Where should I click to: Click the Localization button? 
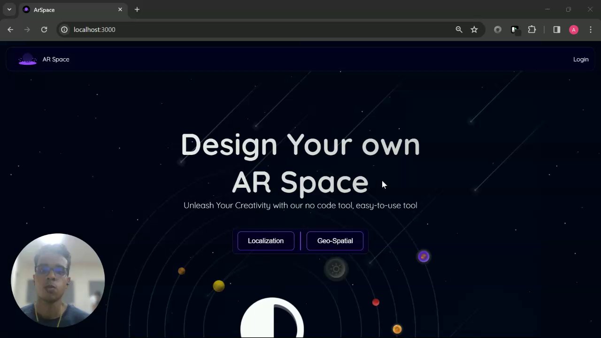pyautogui.click(x=266, y=241)
